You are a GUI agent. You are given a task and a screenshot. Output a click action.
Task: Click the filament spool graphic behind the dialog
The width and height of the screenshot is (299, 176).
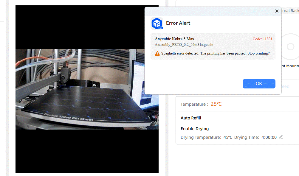290,47
